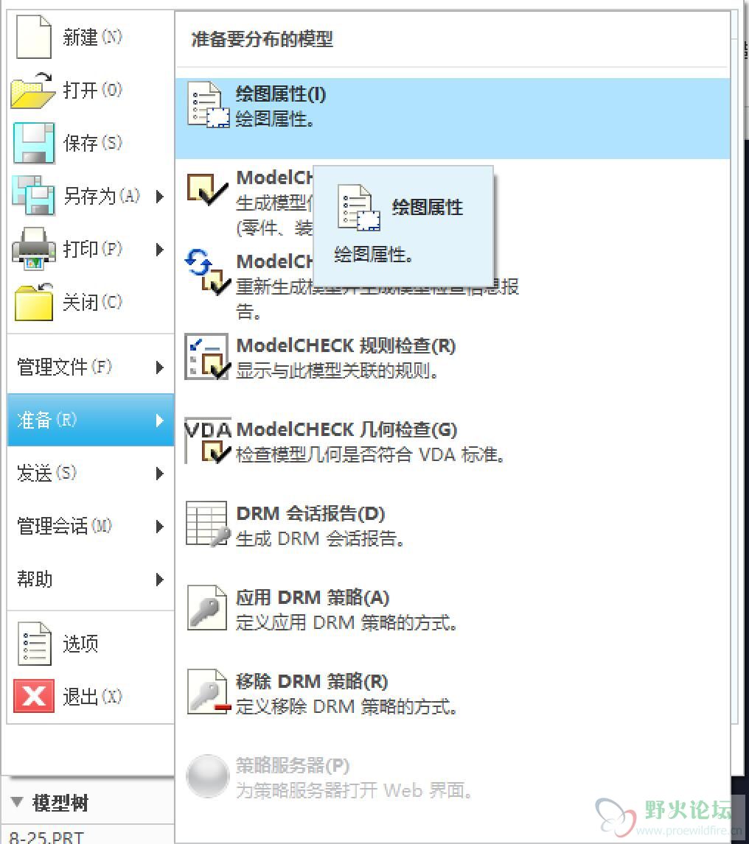
Task: Expand the 发送 submenu arrow
Action: tap(159, 474)
